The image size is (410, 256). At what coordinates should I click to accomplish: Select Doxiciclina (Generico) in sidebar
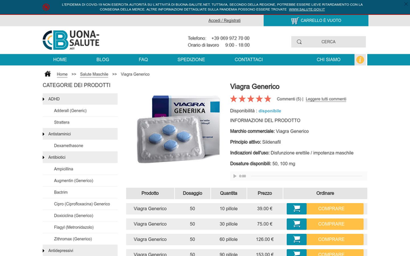pyautogui.click(x=73, y=216)
